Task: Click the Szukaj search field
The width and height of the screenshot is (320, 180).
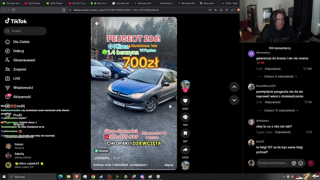Action: (x=25, y=31)
